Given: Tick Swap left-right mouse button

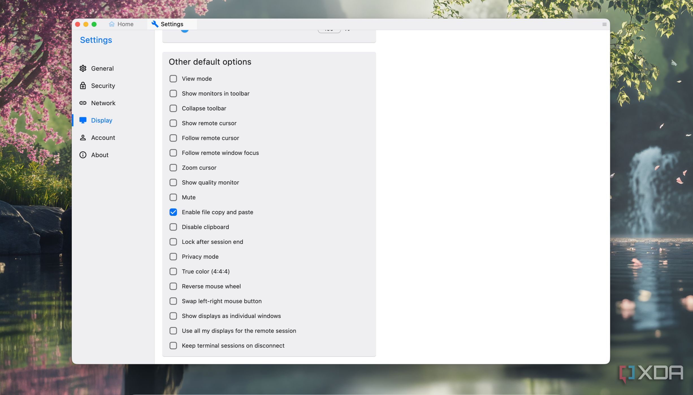Looking at the screenshot, I should (x=173, y=301).
